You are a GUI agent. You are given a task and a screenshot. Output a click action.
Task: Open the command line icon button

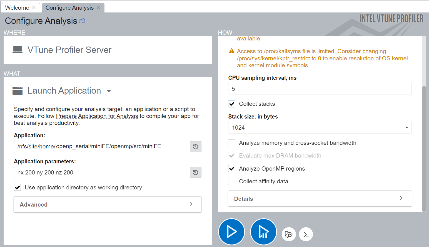tap(306, 235)
